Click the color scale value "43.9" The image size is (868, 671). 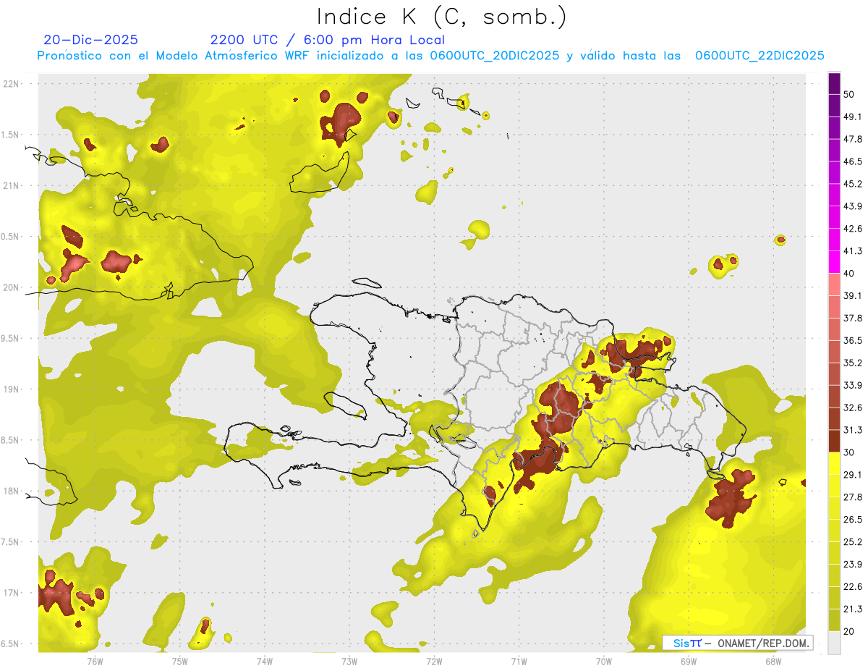[x=853, y=206]
